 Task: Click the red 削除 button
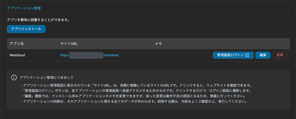pyautogui.click(x=280, y=55)
